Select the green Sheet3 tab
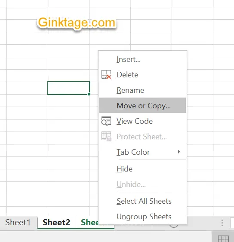The image size is (234, 242). click(x=89, y=222)
